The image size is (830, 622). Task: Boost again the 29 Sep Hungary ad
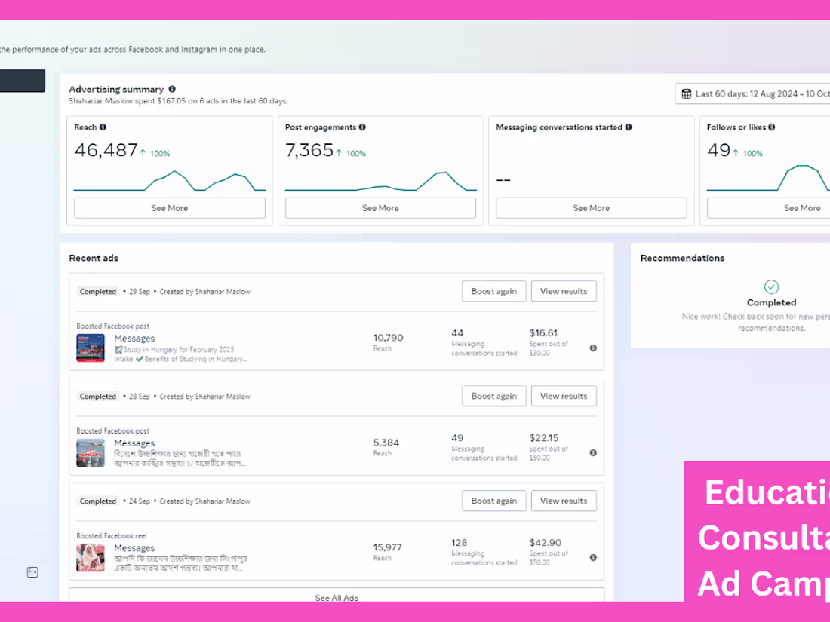[x=493, y=291]
